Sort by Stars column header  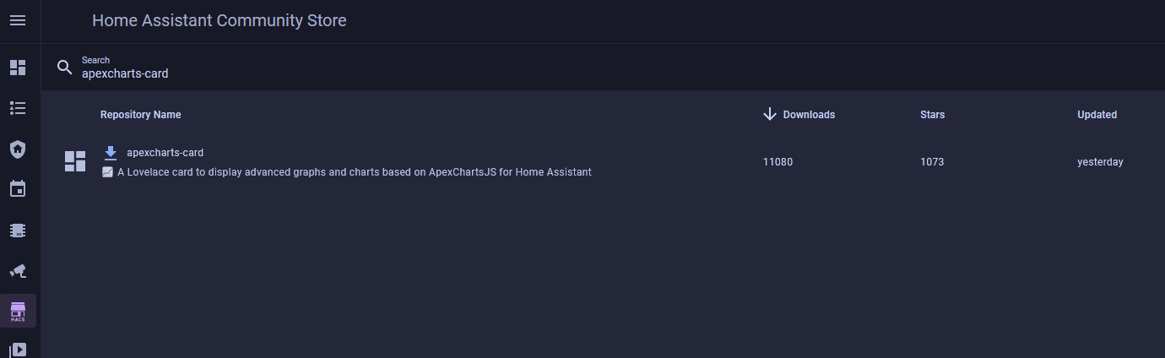coord(932,115)
